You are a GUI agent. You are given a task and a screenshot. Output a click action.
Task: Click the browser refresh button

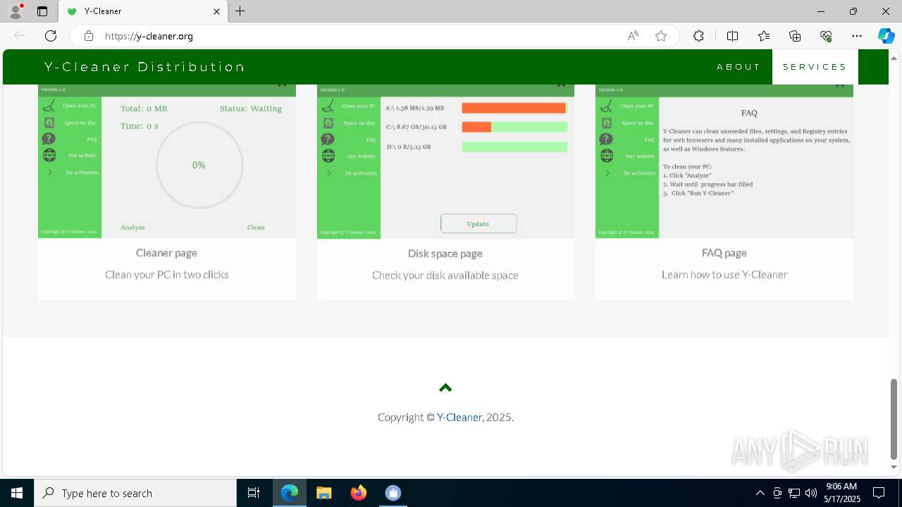51,36
